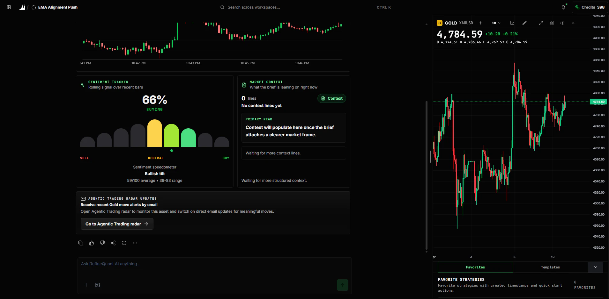Open the chart layout grid icon
This screenshot has width=609, height=299.
click(552, 23)
